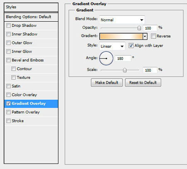The width and height of the screenshot is (187, 169).
Task: Open the gradient picker arrow
Action: click(x=145, y=36)
